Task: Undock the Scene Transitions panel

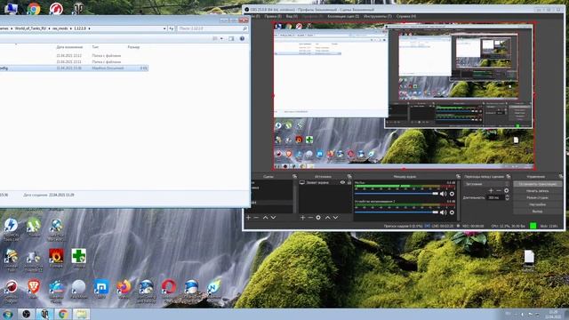Action: 509,176
